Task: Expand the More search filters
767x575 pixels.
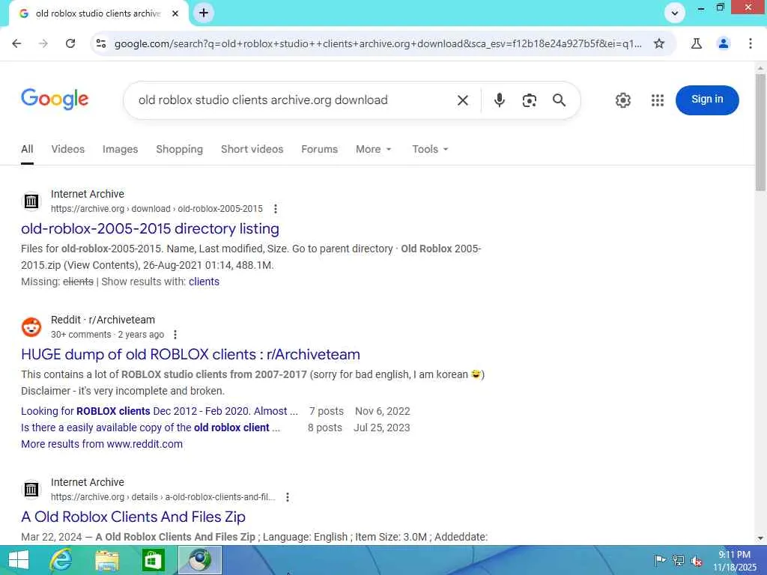Action: pos(373,149)
